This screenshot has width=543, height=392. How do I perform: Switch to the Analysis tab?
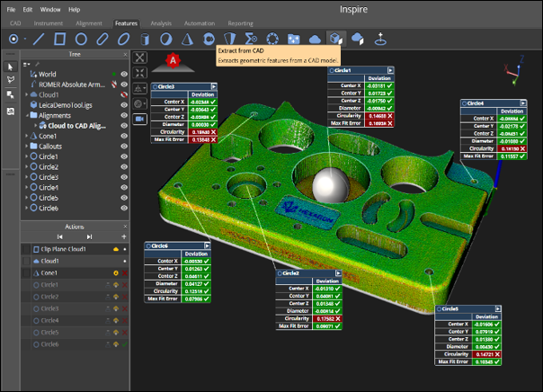point(161,23)
